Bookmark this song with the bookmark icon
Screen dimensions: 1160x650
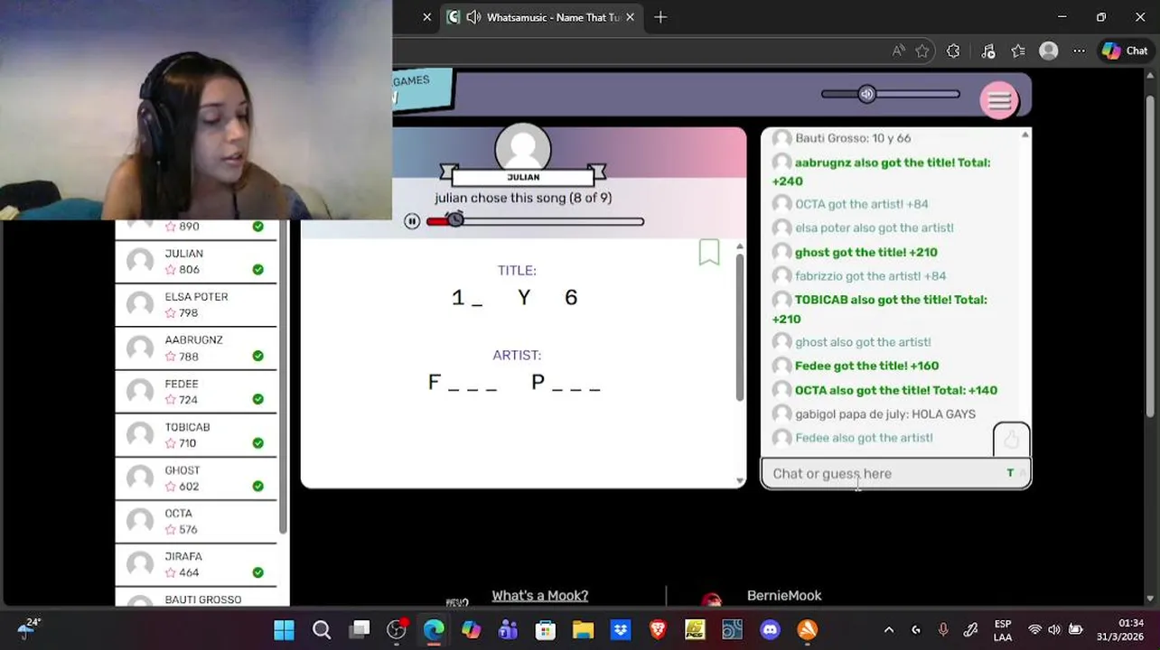click(x=709, y=252)
